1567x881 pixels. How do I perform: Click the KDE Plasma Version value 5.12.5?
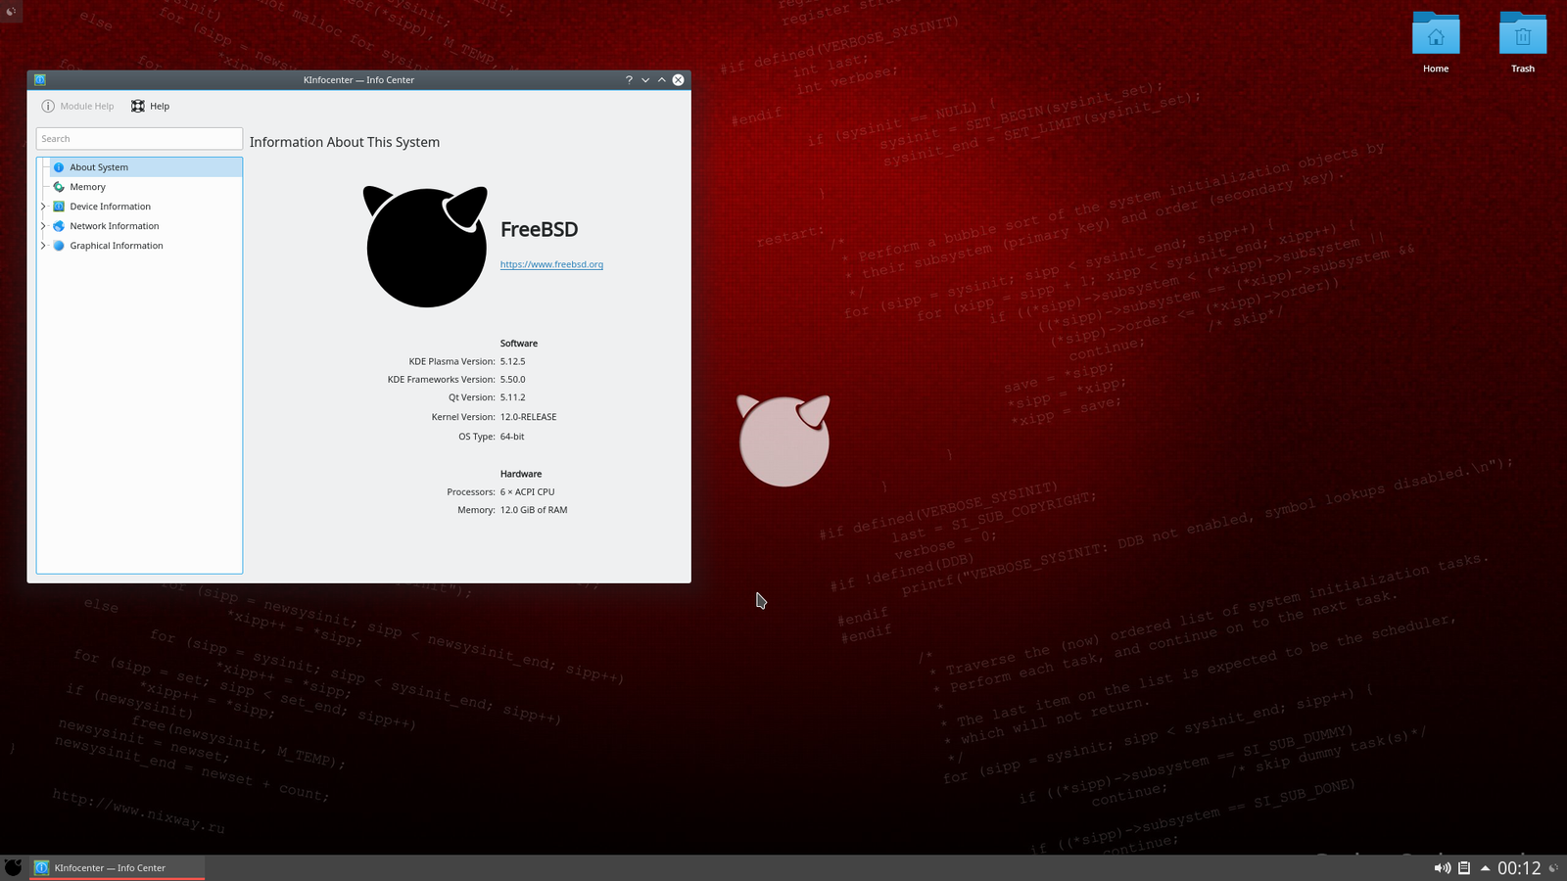pyautogui.click(x=512, y=361)
